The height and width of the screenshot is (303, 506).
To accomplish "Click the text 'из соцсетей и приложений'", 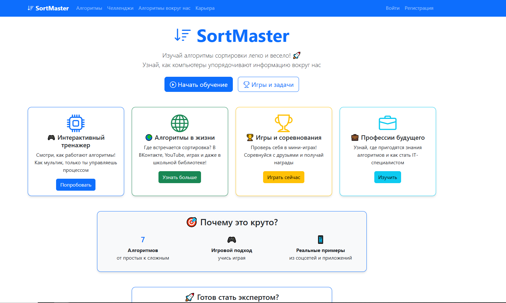I will 320,258.
